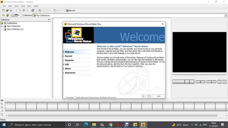Click the Full Screen monitor button
The height and width of the screenshot is (128, 228).
pos(219,82)
